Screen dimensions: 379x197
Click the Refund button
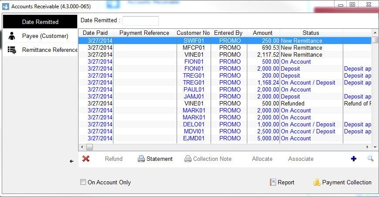[x=113, y=159]
